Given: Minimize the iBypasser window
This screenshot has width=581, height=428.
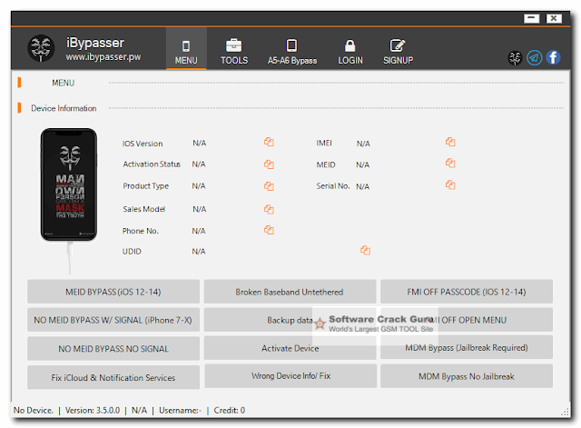Looking at the screenshot, I should tap(531, 18).
